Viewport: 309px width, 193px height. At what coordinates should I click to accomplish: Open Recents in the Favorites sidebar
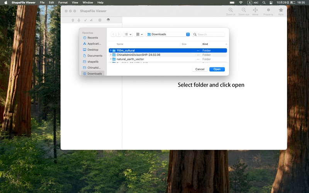point(93,37)
